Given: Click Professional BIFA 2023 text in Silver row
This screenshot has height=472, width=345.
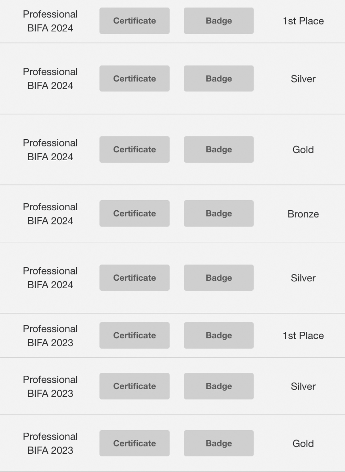Looking at the screenshot, I should tap(50, 386).
